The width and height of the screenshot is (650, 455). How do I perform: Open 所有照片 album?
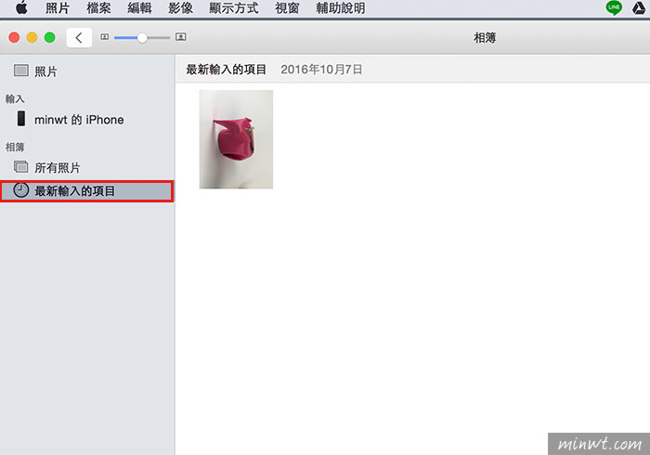click(87, 167)
